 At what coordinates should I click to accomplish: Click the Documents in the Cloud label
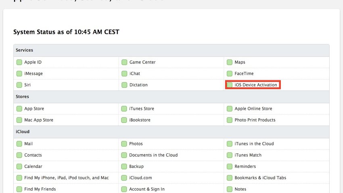pyautogui.click(x=153, y=155)
